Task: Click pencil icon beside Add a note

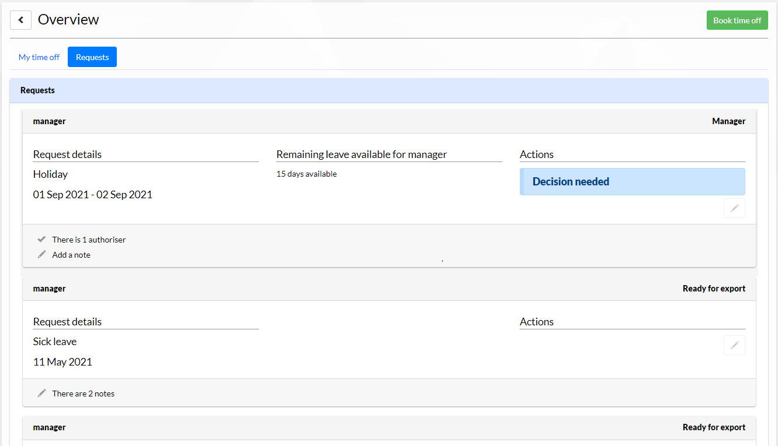Action: pos(41,254)
